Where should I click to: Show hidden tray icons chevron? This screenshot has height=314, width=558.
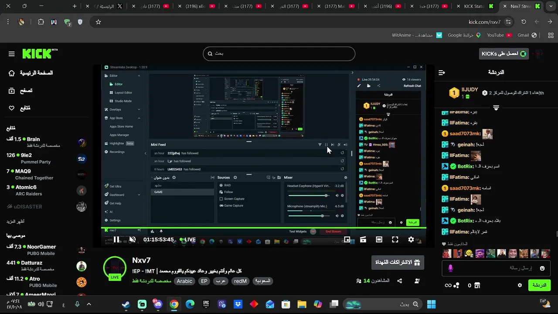[x=89, y=304]
